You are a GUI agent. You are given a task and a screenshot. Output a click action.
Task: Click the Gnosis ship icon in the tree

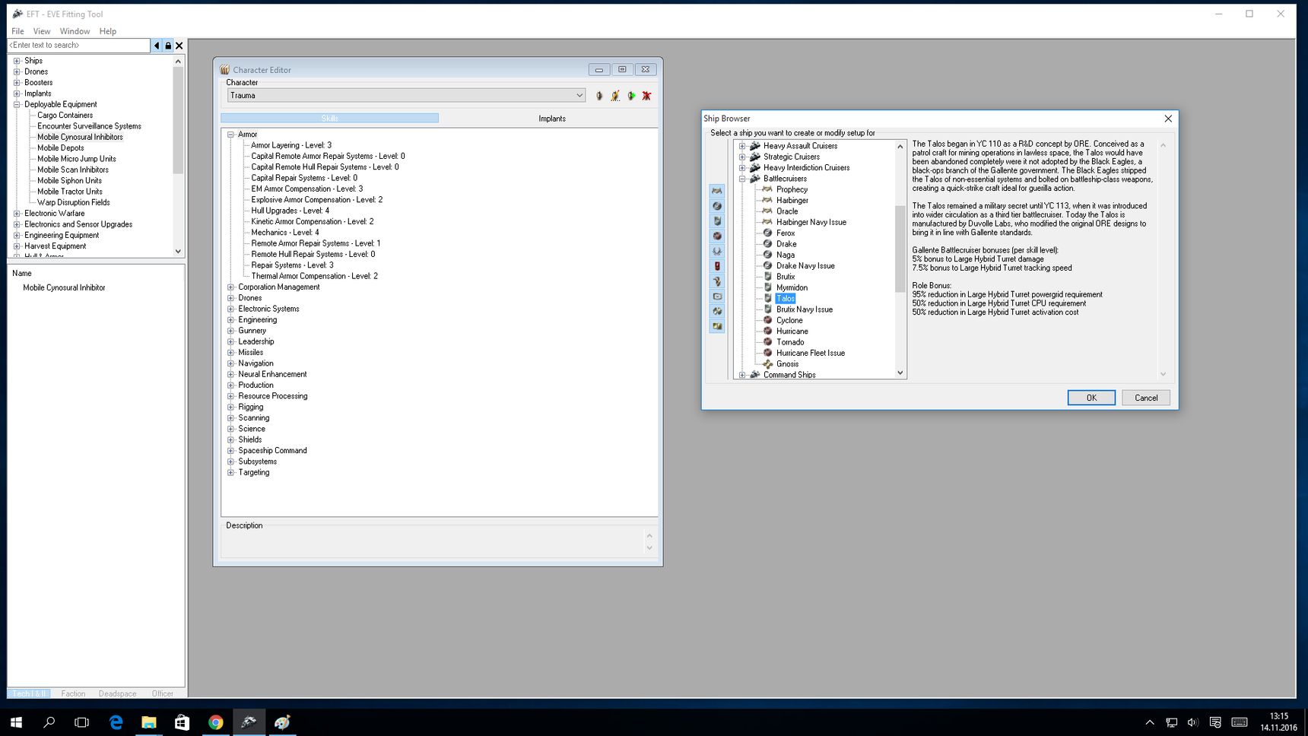click(767, 364)
